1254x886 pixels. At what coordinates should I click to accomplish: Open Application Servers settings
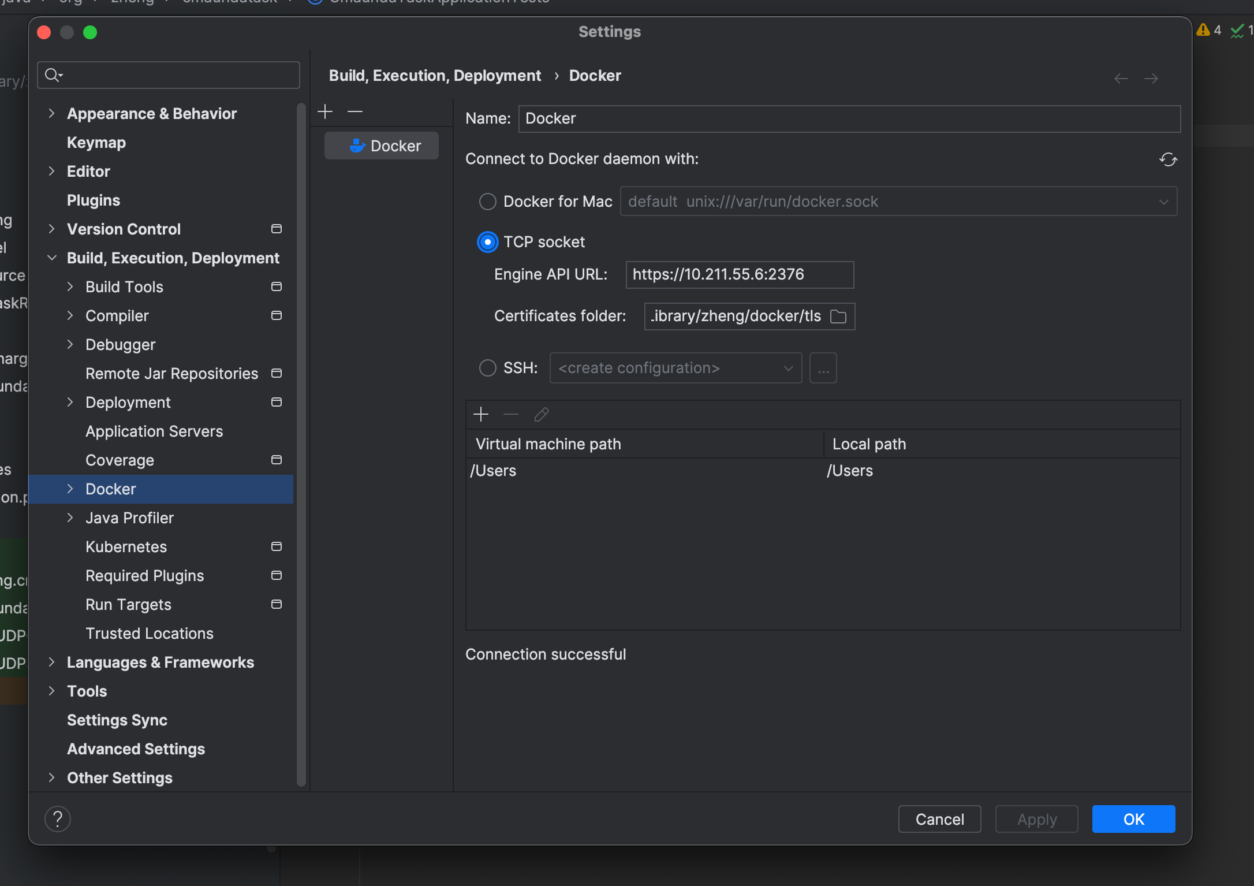154,431
